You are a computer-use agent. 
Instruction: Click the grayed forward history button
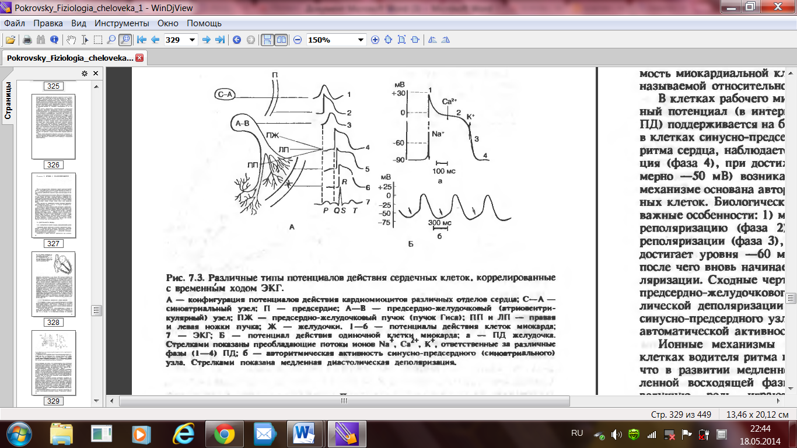point(251,40)
